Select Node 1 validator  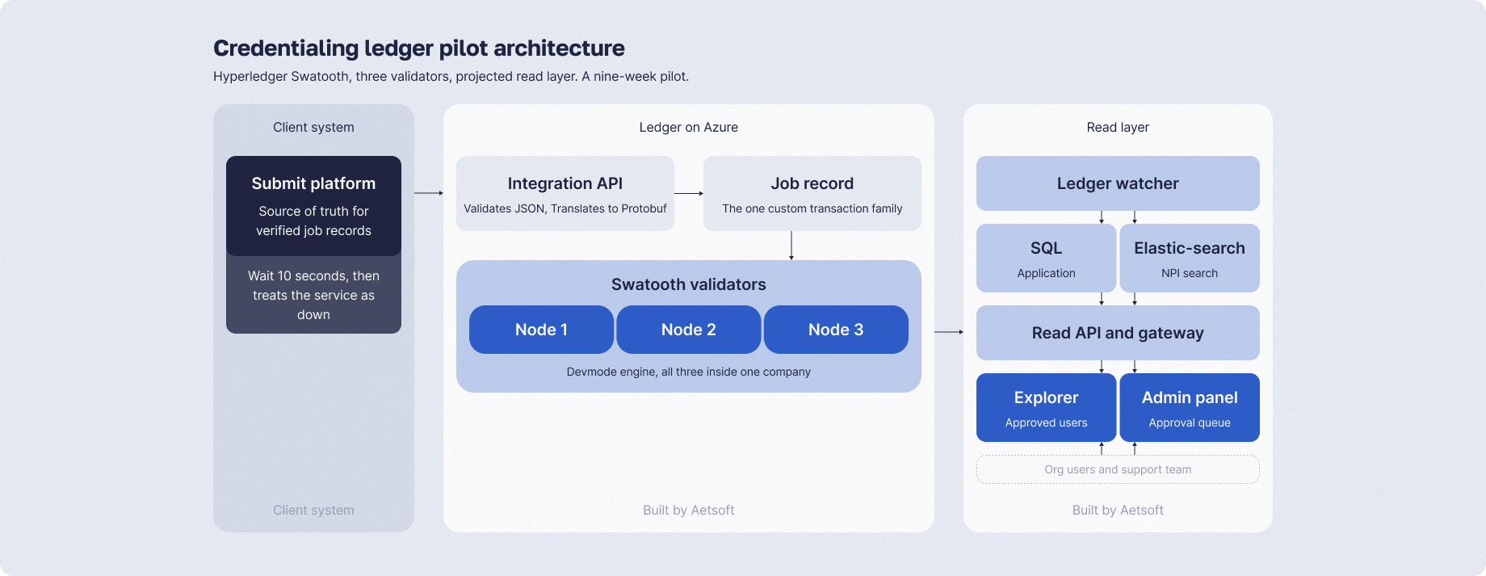541,330
